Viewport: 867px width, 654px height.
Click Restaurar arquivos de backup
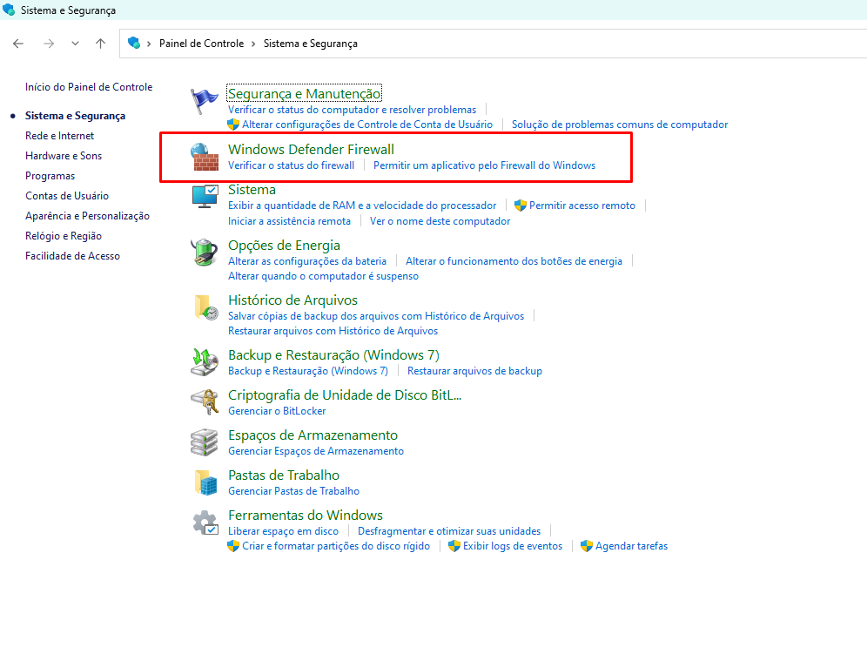click(x=475, y=371)
